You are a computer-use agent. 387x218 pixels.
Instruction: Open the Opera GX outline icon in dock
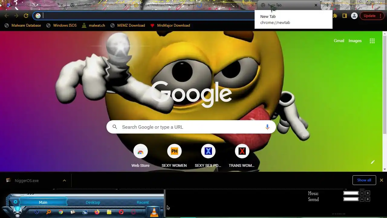point(133,212)
